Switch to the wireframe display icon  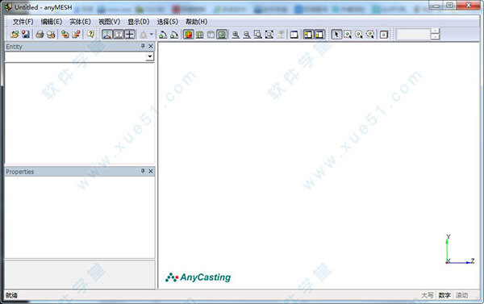pos(200,34)
